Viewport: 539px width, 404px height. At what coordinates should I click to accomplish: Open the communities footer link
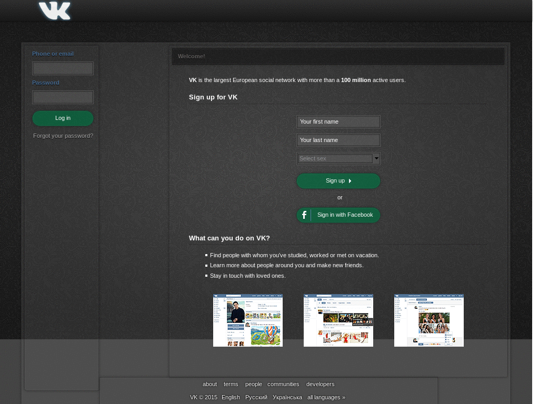point(283,385)
